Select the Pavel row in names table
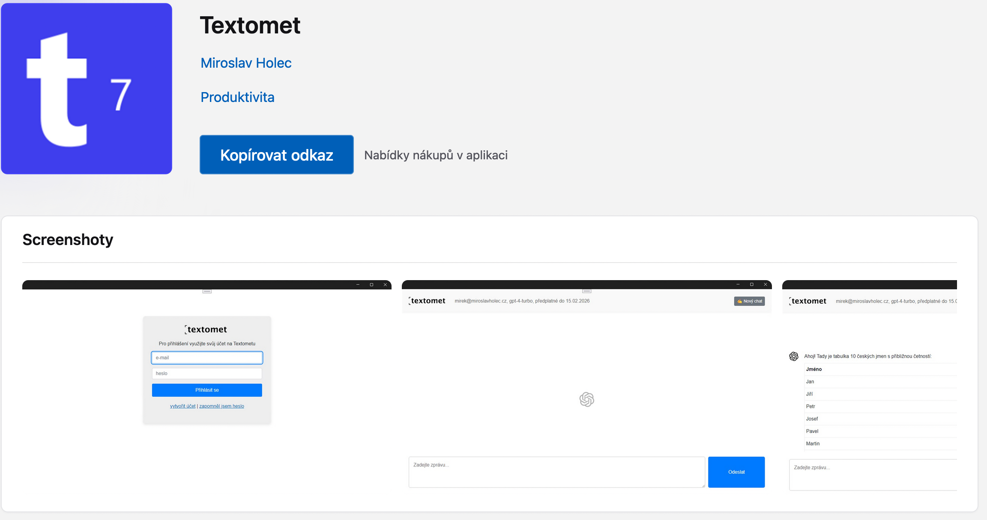The height and width of the screenshot is (520, 987). click(x=881, y=431)
